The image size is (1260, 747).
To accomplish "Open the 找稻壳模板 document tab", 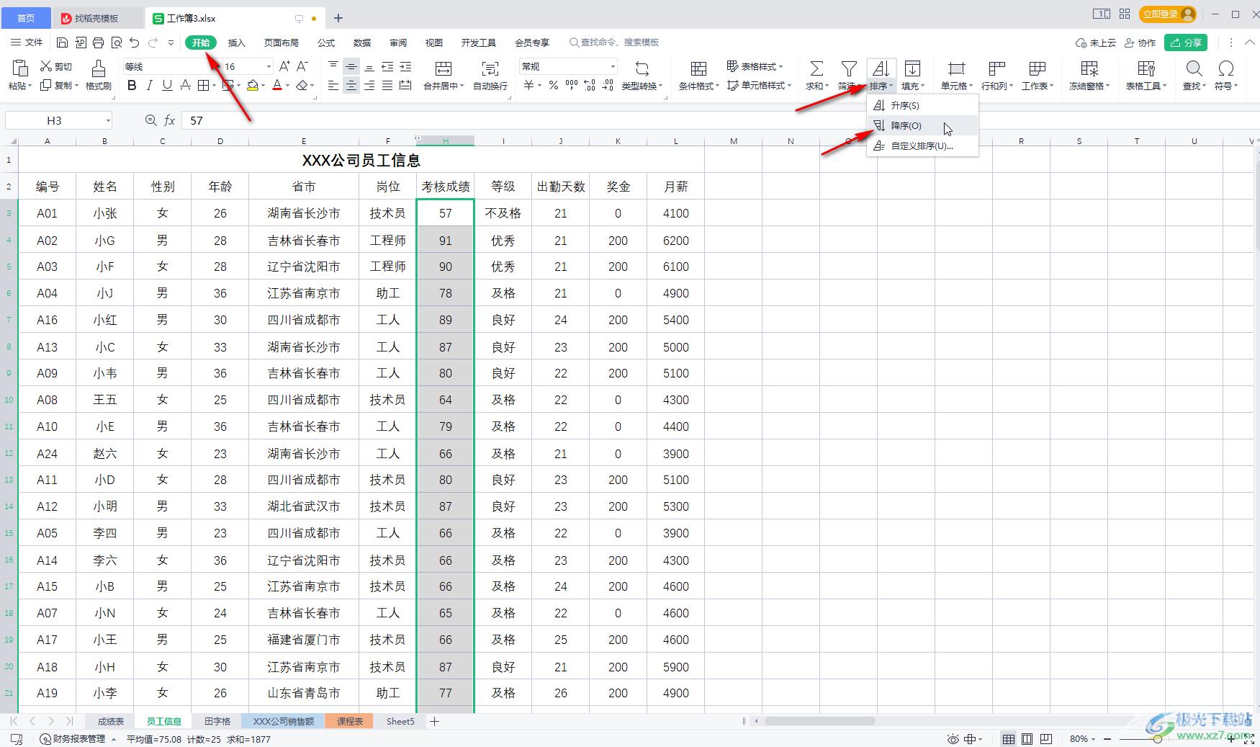I will (97, 18).
